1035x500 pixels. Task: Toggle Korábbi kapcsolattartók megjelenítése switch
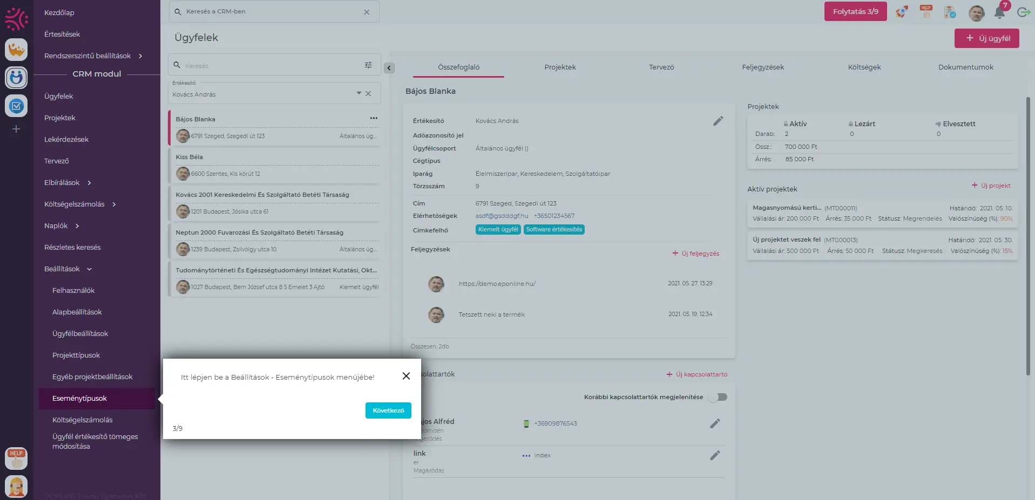tap(719, 397)
